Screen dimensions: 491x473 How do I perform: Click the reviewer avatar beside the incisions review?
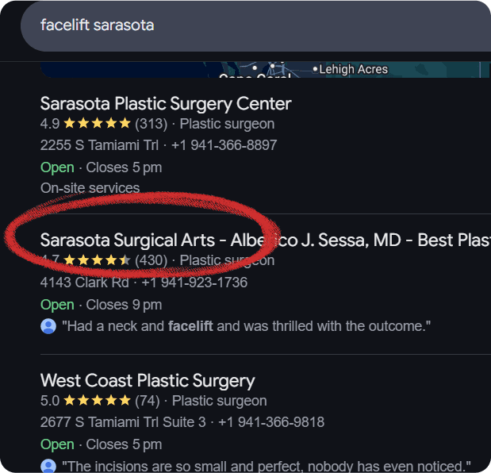click(x=48, y=466)
